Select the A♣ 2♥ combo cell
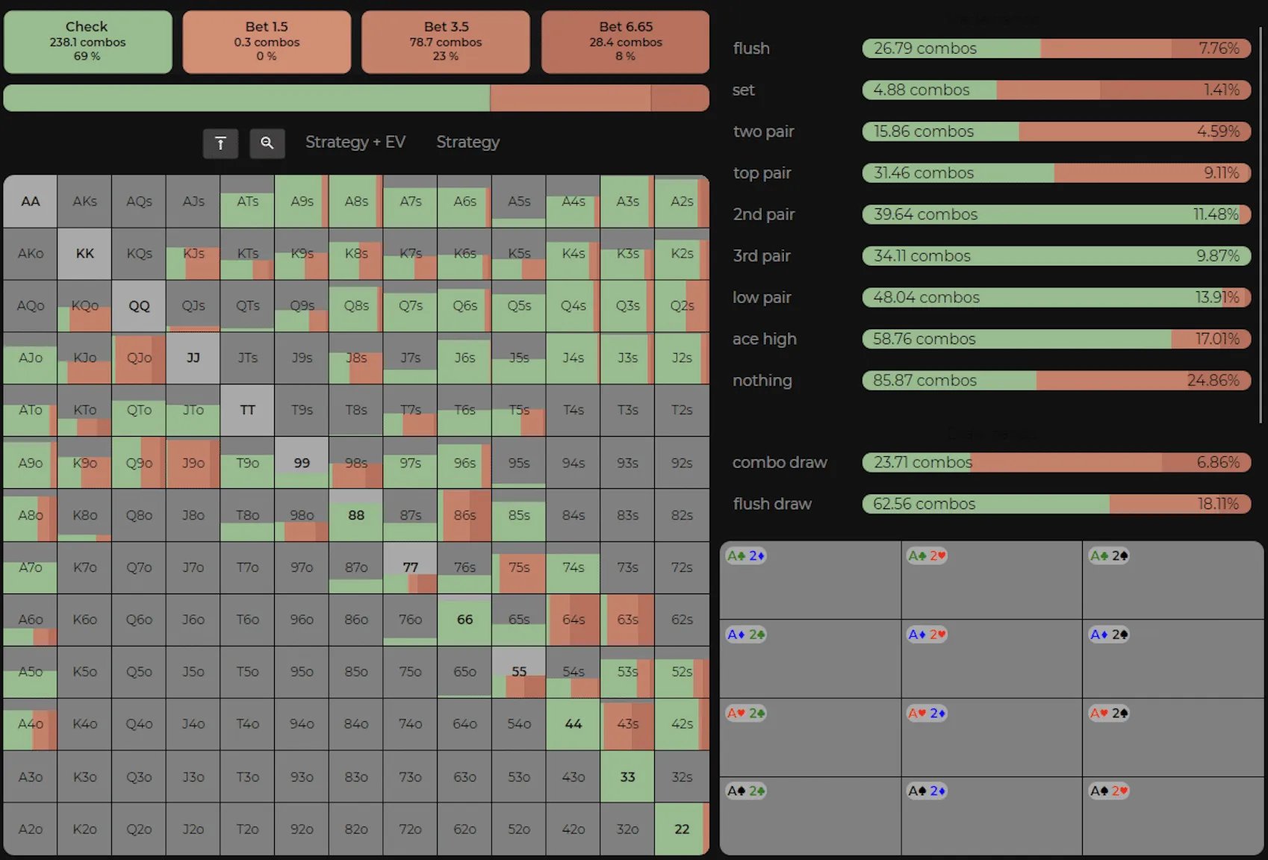The width and height of the screenshot is (1268, 860). [x=992, y=580]
